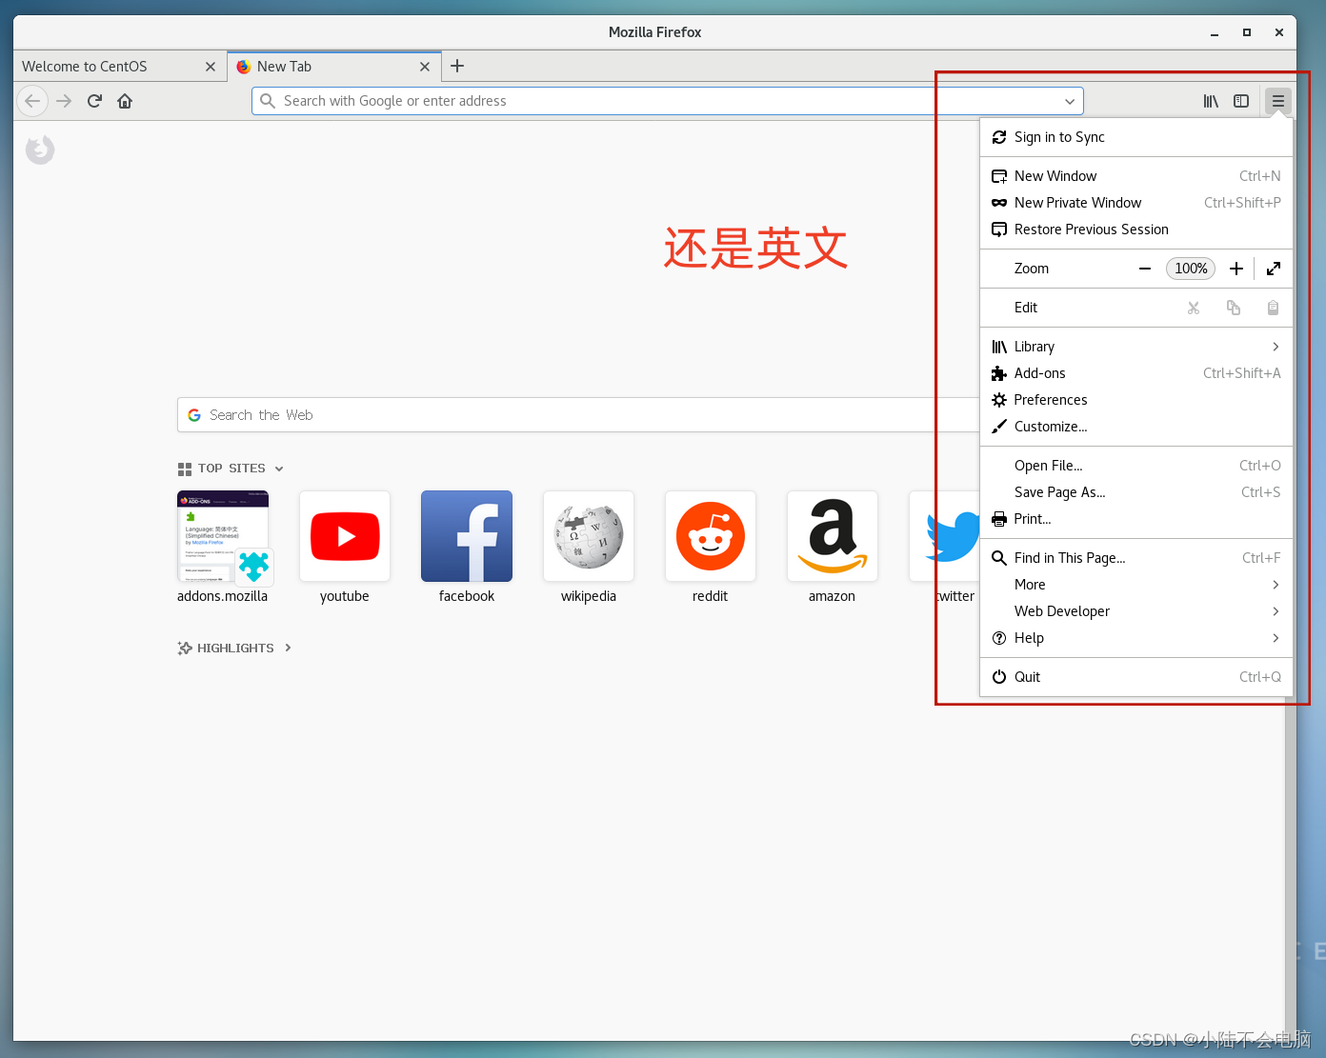Screen dimensions: 1326x1058
Task: Select the Cut icon in the Edit row
Action: (1194, 307)
